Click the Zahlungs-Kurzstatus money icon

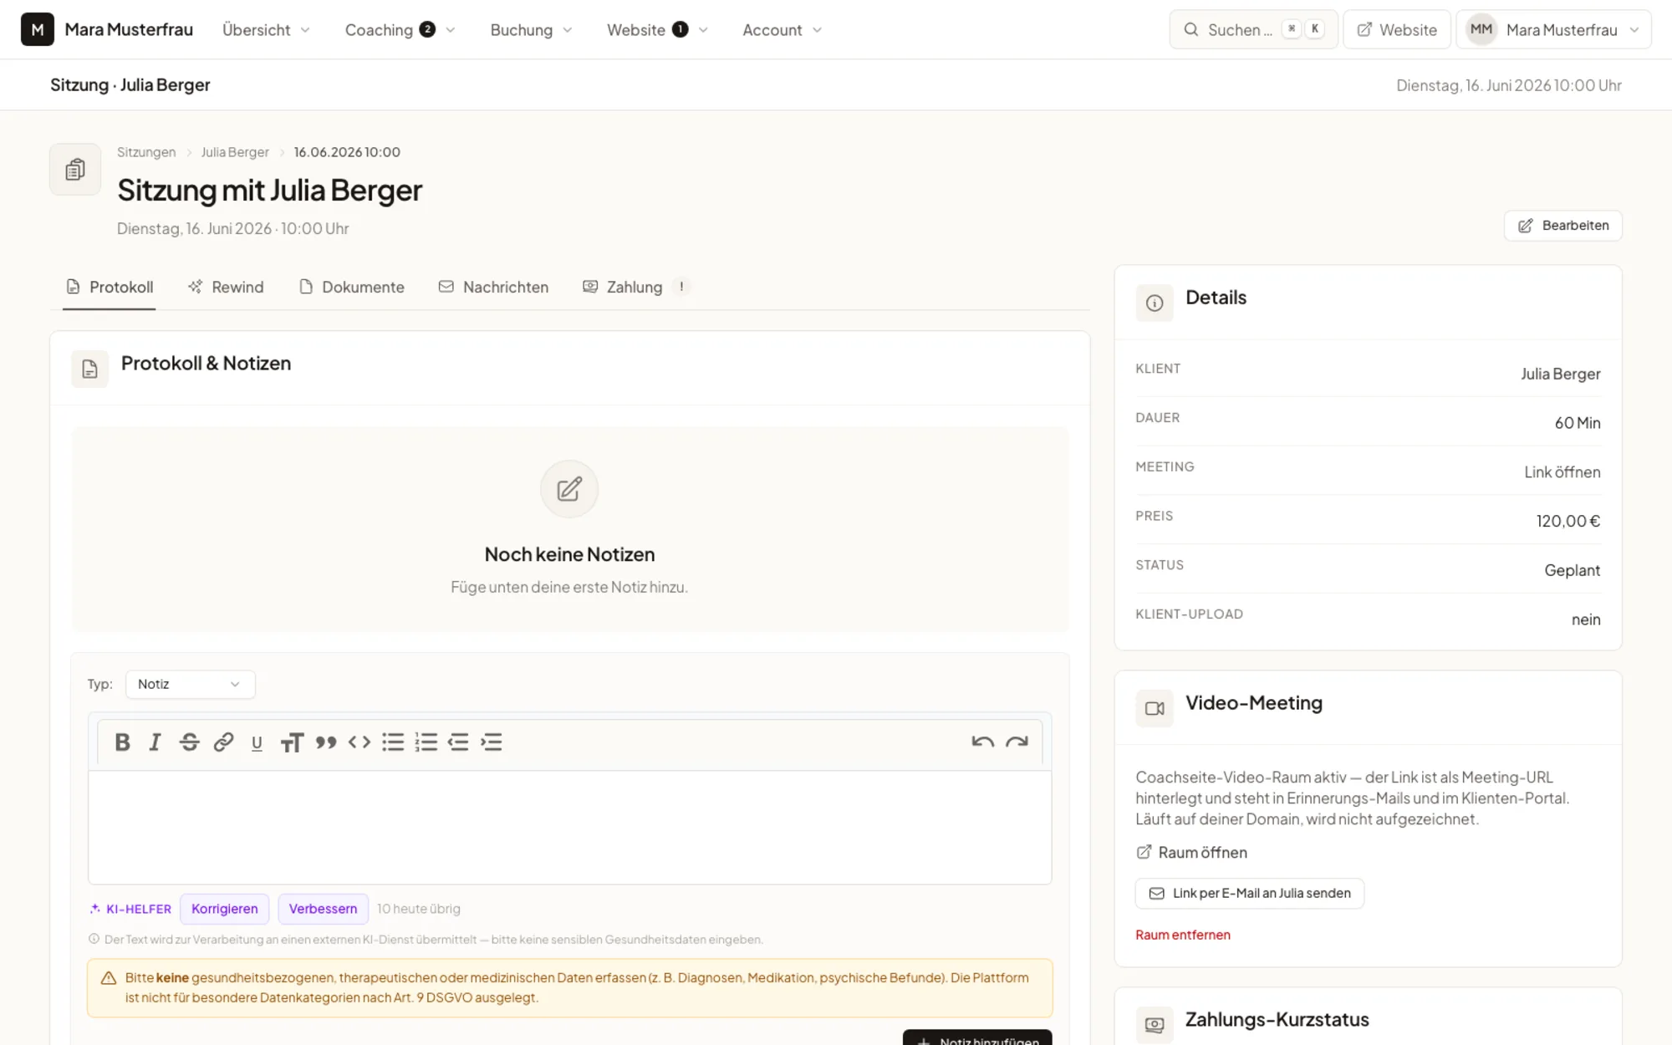click(1155, 1025)
